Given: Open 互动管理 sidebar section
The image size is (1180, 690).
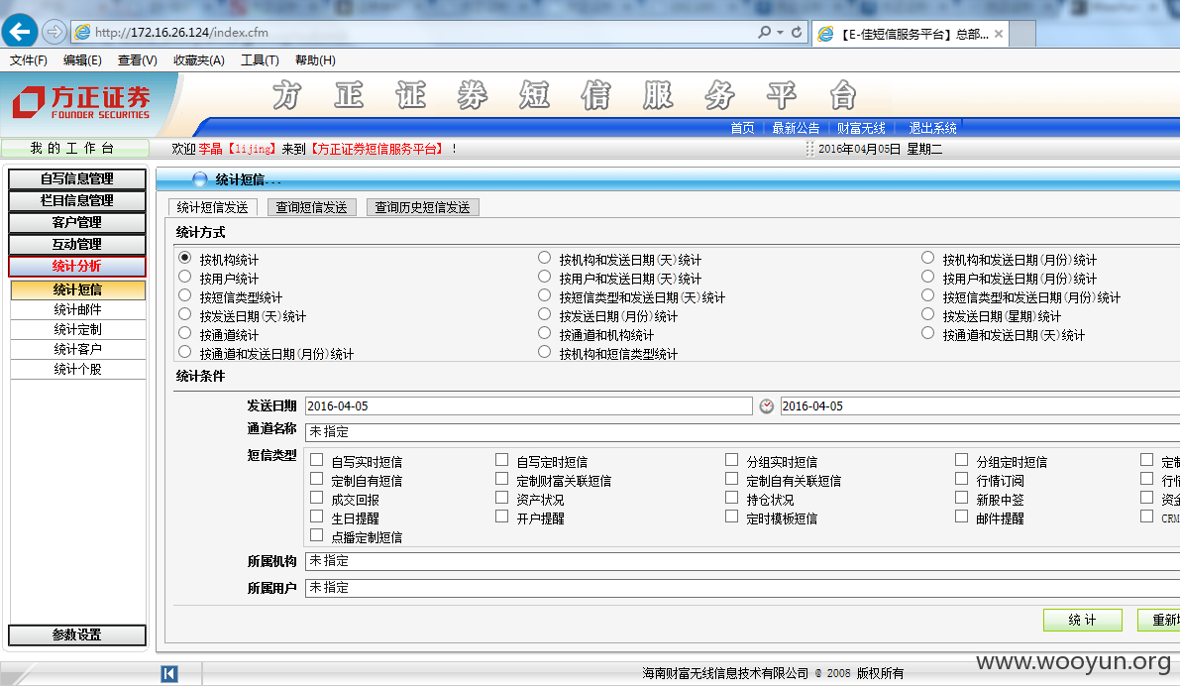Looking at the screenshot, I should click(x=76, y=245).
